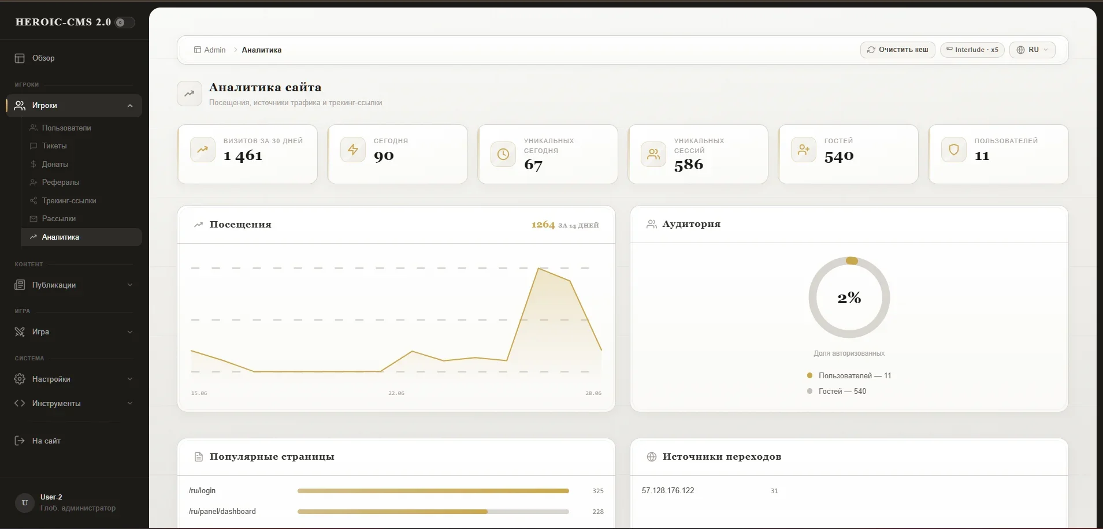1103x529 pixels.
Task: Expand the Публикации section chevron
Action: pyautogui.click(x=130, y=285)
